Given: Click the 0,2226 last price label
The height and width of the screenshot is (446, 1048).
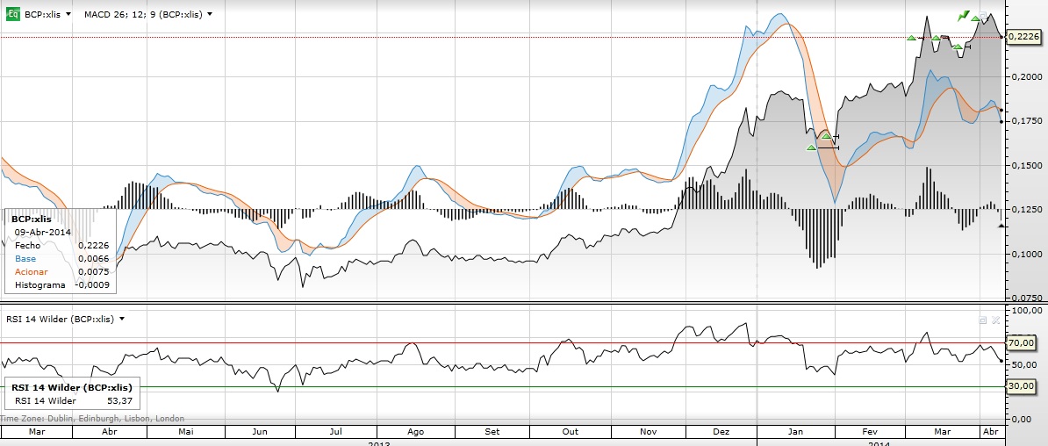Looking at the screenshot, I should [x=1023, y=37].
